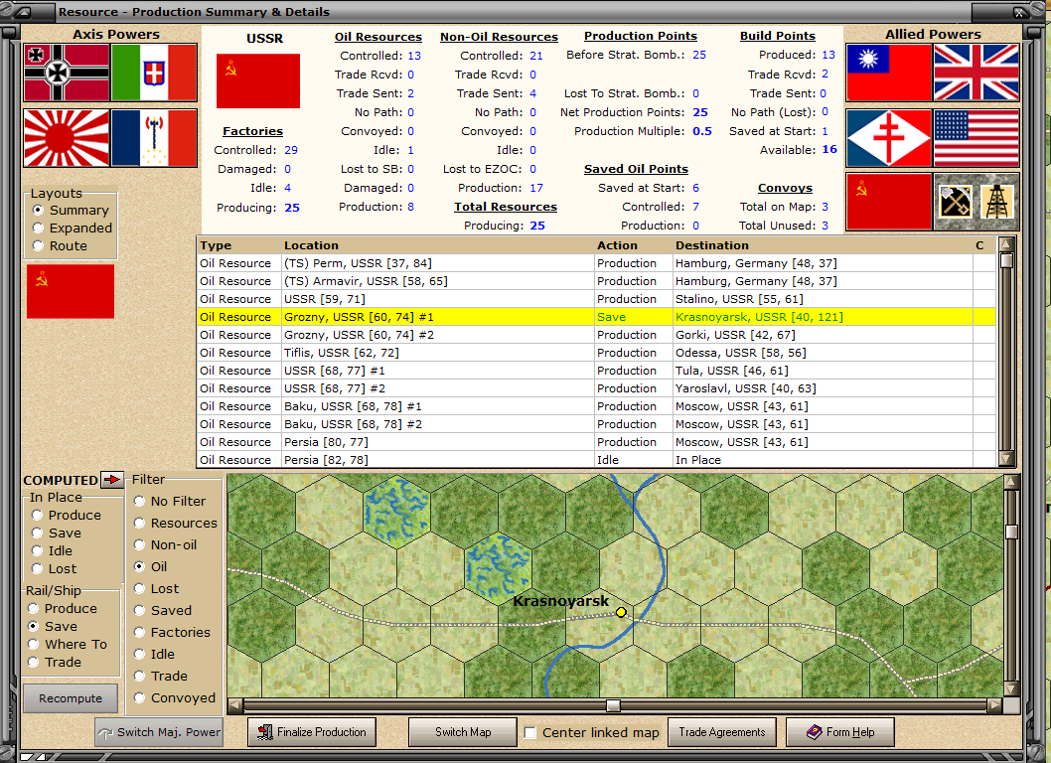Viewport: 1051px width, 763px height.
Task: Filter list by Saved
Action: 163,610
